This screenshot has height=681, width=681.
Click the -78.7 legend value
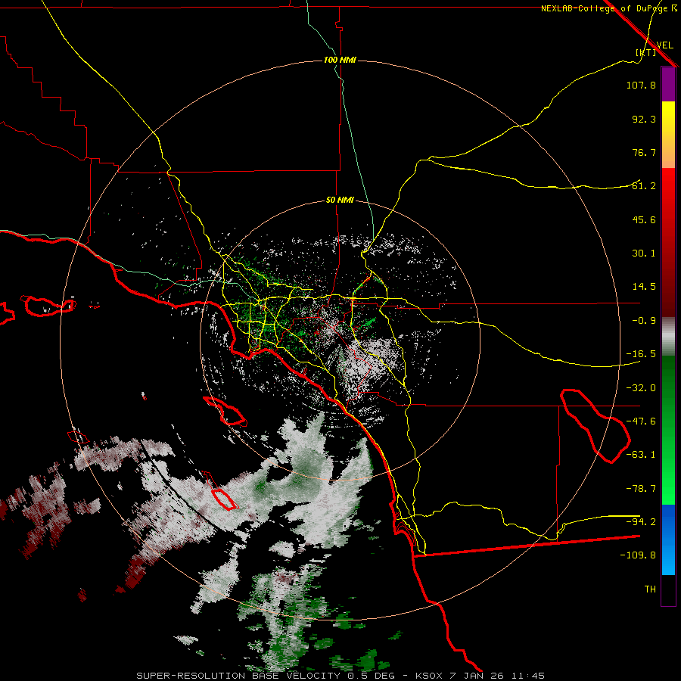click(x=641, y=489)
